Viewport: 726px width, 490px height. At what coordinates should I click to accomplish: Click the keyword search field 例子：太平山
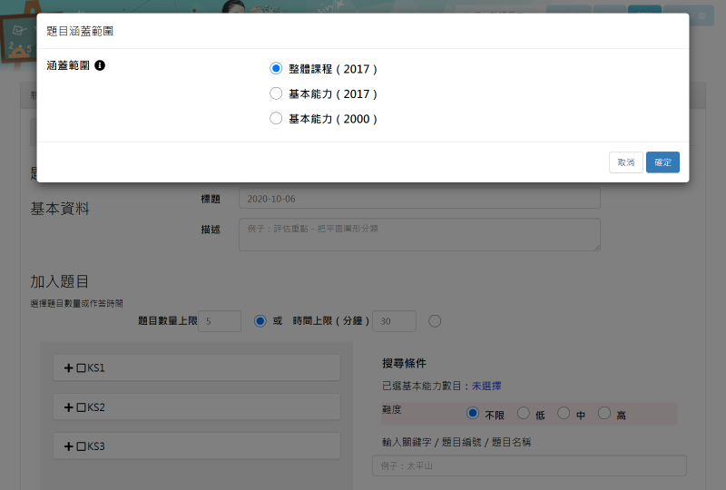(x=529, y=465)
